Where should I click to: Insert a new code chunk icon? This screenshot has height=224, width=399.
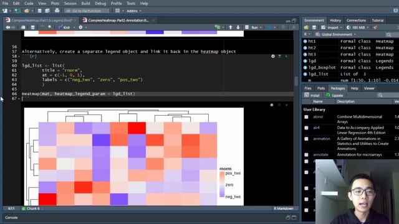218,27
